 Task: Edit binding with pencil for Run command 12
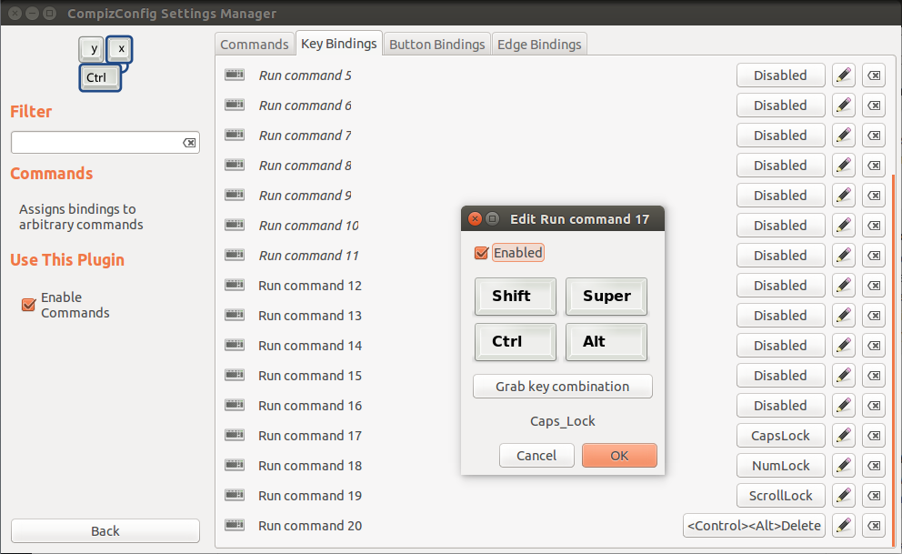tap(844, 286)
